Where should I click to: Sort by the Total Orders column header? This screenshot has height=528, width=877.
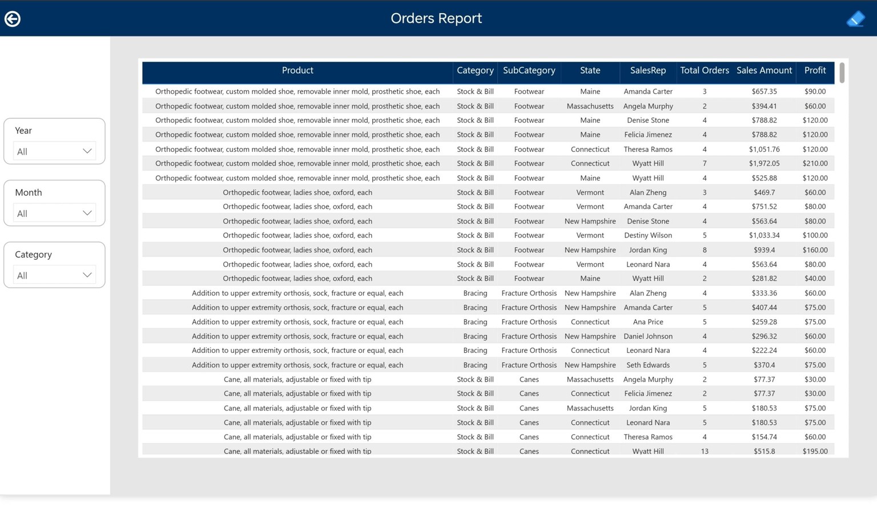[x=705, y=70]
